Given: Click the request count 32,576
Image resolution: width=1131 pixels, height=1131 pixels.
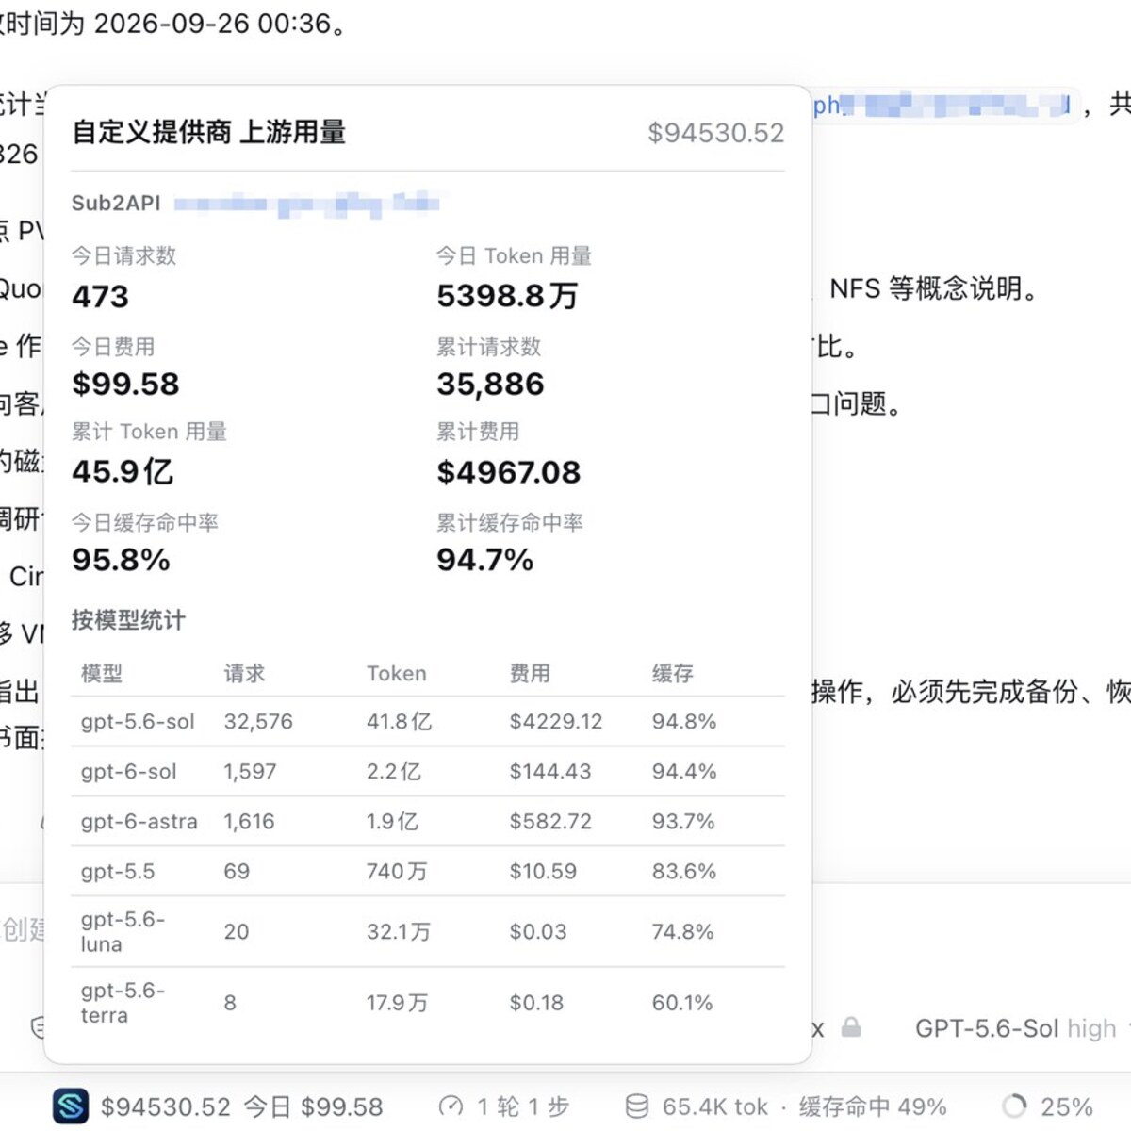Looking at the screenshot, I should (x=258, y=722).
